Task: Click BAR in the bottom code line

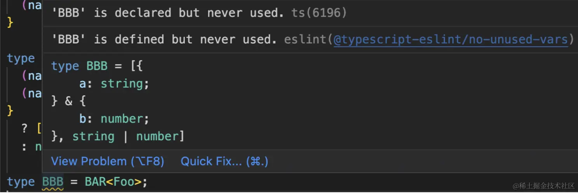Action: point(96,182)
